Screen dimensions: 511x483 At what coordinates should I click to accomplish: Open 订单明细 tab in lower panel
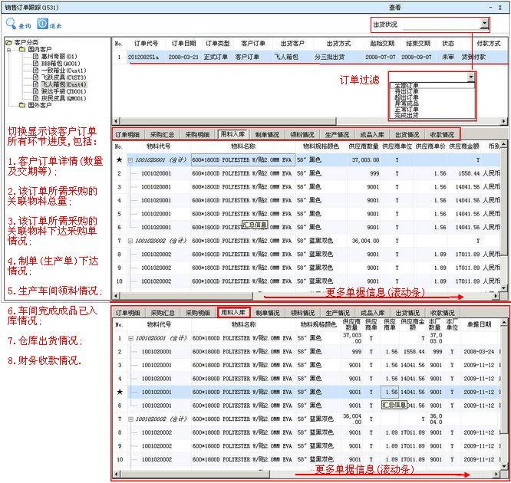pyautogui.click(x=127, y=313)
